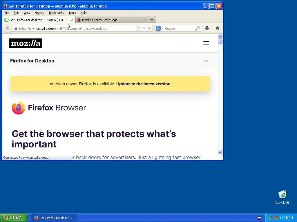The image size is (297, 222).
Task: Click the "Firefox for Desktop" heading
Action: pyautogui.click(x=32, y=61)
